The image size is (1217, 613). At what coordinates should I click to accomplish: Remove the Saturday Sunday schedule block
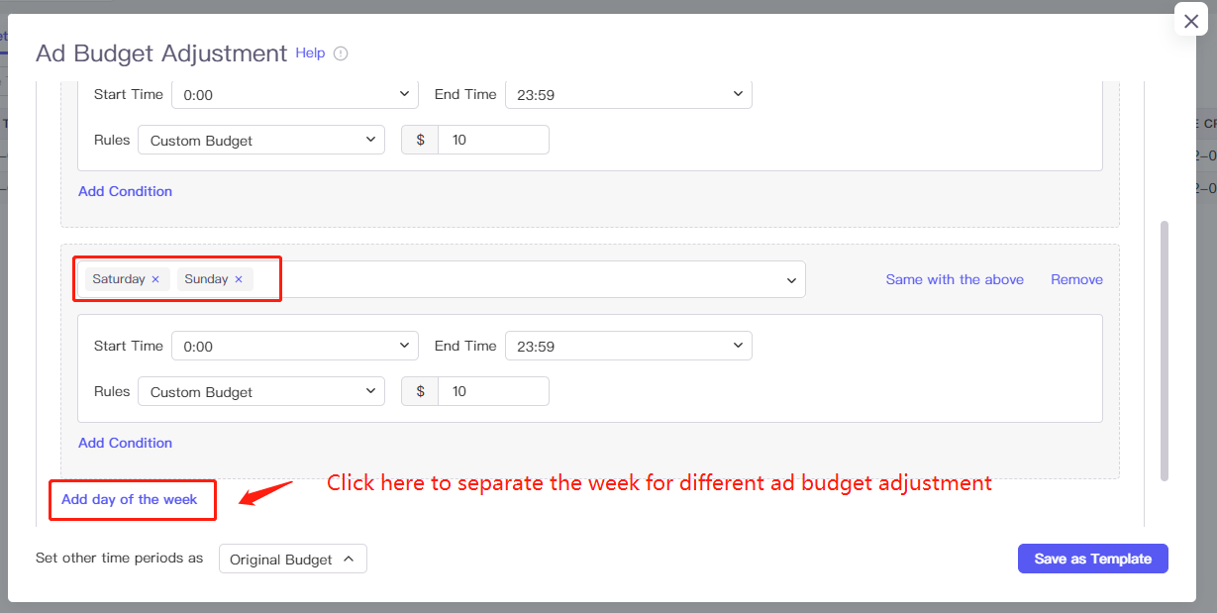tap(1076, 279)
